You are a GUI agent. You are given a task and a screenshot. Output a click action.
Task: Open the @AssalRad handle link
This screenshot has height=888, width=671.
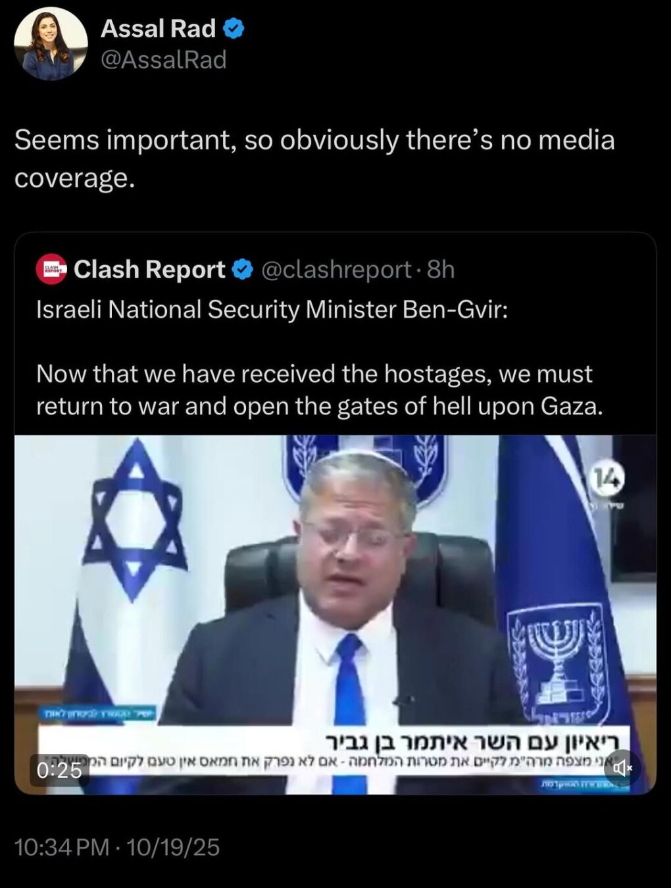(164, 60)
